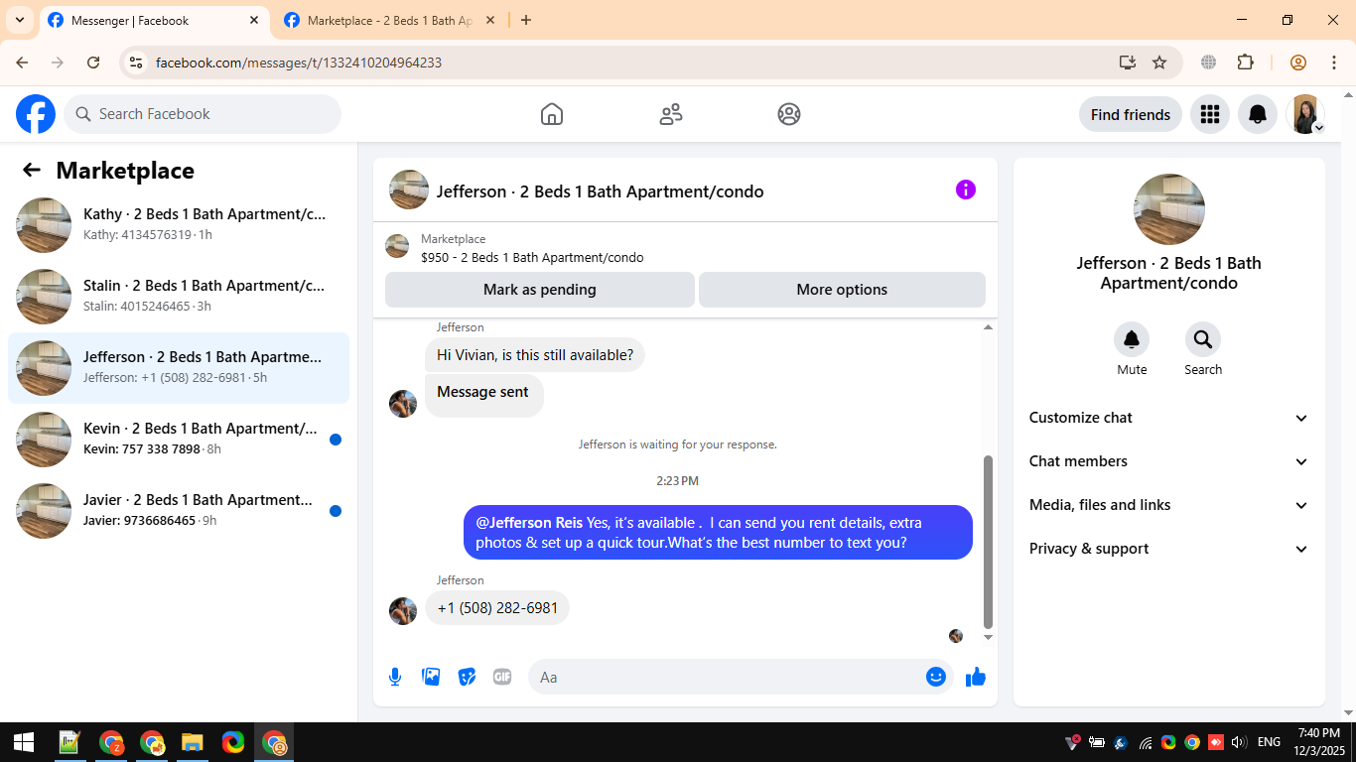
Task: Switch to the Marketplace 2 Beds tab
Action: click(390, 20)
